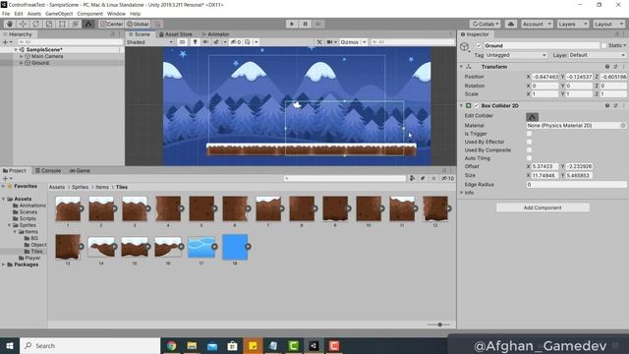Select the Rect tool

(62, 24)
